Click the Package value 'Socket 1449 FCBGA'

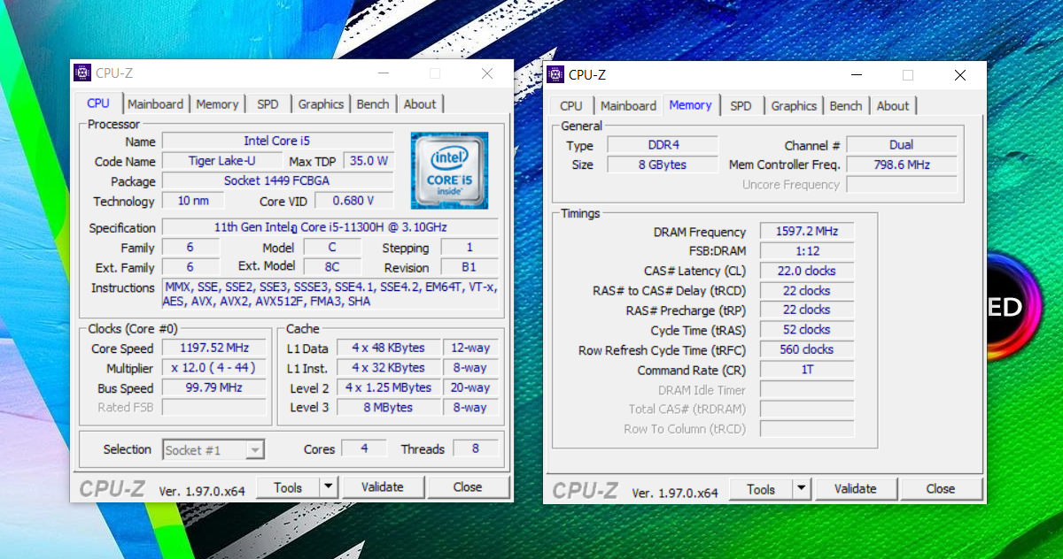tap(277, 181)
